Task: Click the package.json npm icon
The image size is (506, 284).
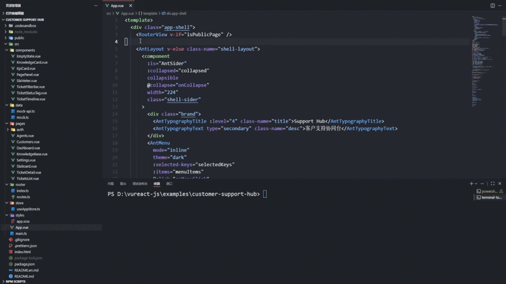Action: [x=11, y=264]
